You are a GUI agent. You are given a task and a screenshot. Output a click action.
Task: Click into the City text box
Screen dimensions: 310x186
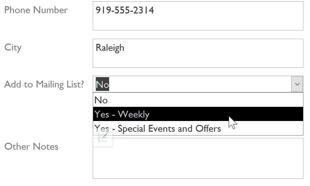click(198, 53)
